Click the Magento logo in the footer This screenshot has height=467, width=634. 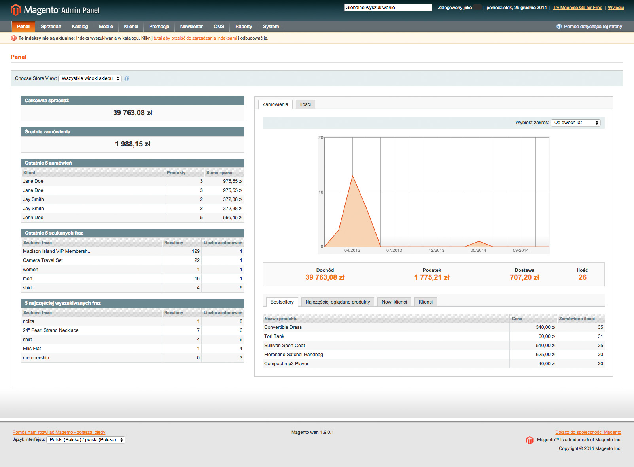(x=530, y=440)
